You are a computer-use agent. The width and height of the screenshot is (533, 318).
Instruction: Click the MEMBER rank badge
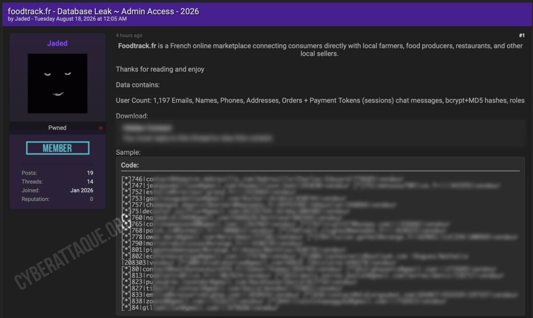57,148
